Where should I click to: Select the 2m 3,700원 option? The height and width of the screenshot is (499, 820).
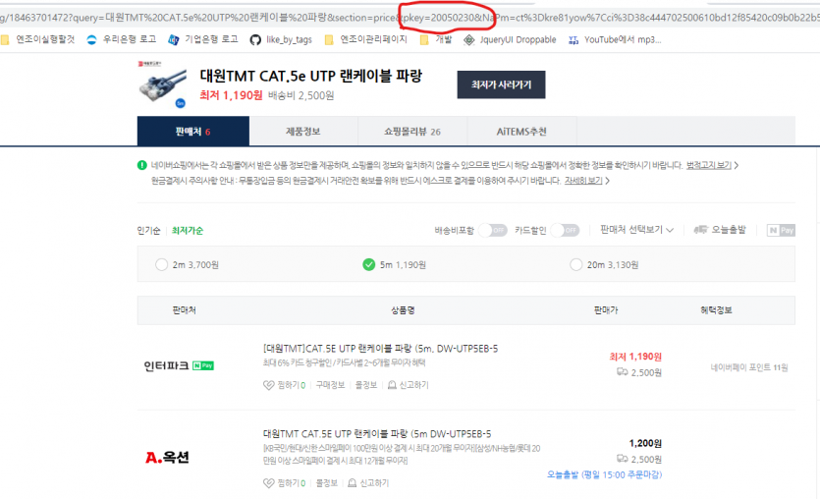click(162, 264)
